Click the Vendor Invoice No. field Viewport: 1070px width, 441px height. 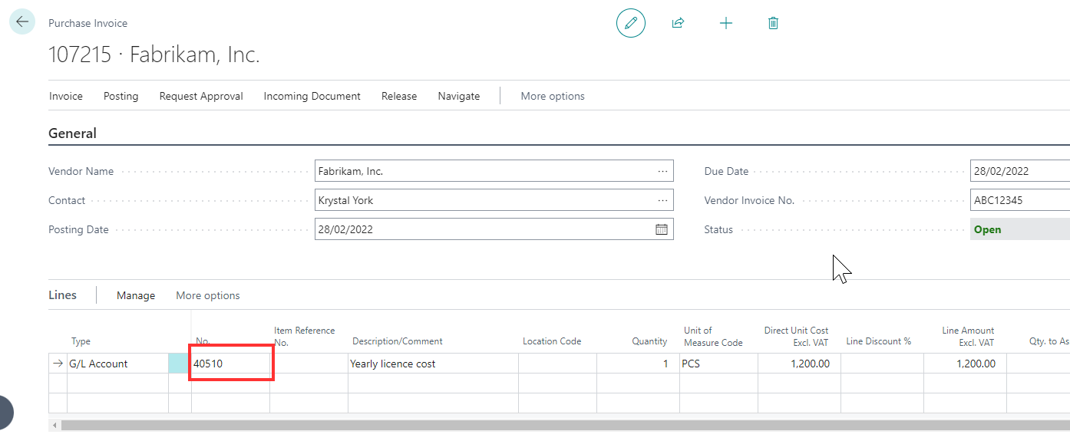(1019, 200)
